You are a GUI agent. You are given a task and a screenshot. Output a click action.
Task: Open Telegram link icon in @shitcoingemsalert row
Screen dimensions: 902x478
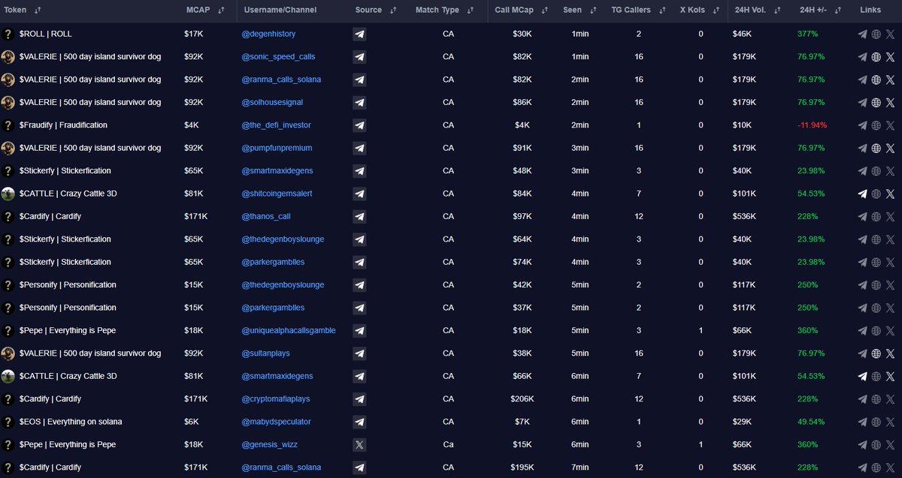pos(862,194)
